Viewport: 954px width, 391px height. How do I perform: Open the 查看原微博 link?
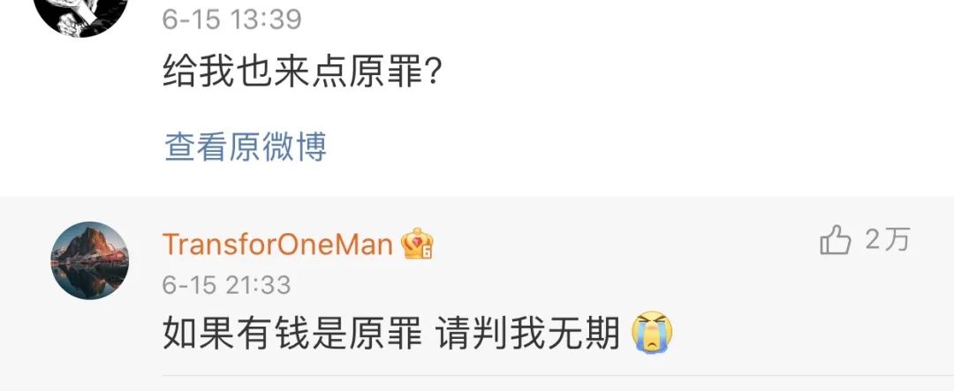click(246, 147)
